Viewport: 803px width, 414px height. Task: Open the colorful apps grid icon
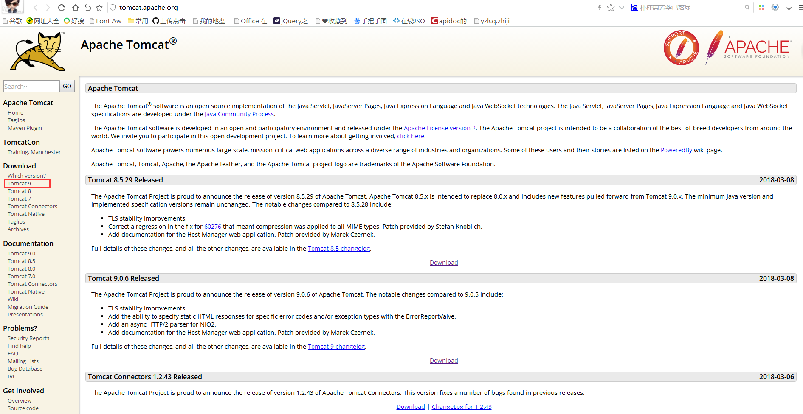[761, 7]
